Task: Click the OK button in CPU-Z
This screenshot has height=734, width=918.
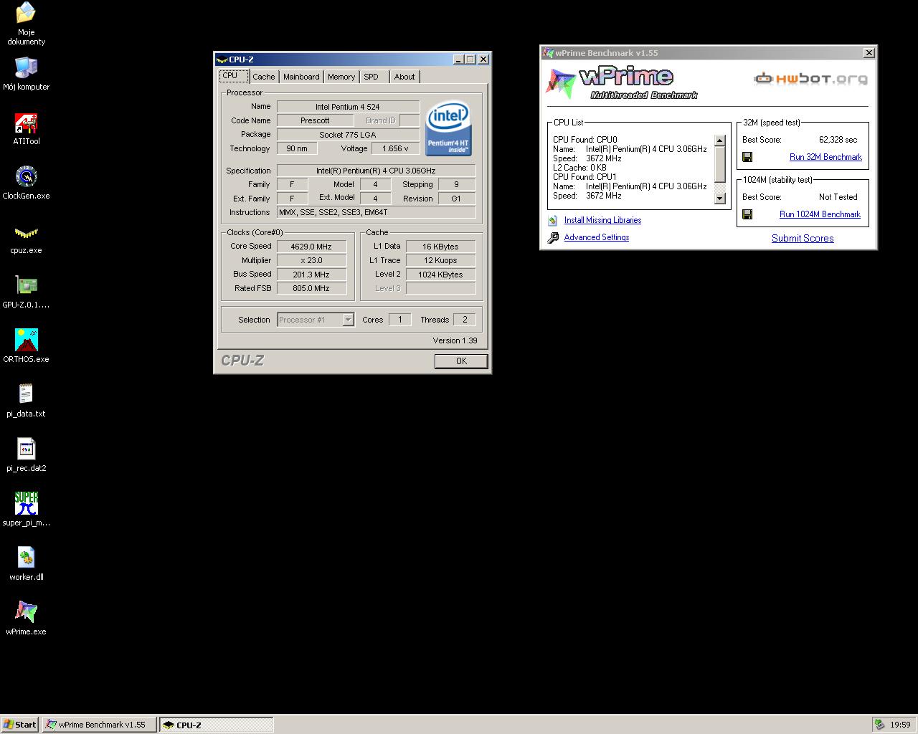Action: 461,361
